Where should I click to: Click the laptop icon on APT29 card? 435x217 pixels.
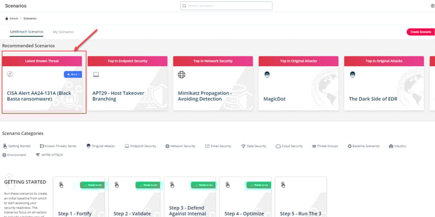click(x=96, y=74)
